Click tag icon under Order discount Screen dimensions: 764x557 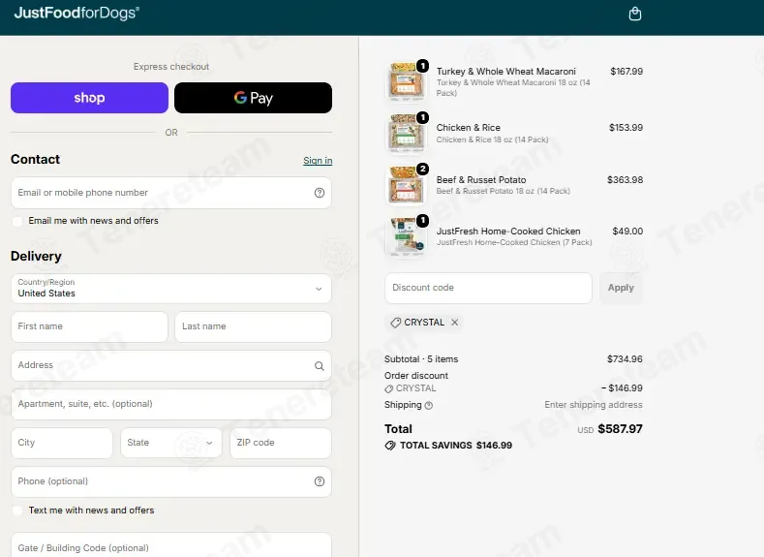pyautogui.click(x=389, y=388)
